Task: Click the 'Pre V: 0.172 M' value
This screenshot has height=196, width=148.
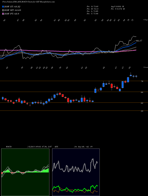Action: (118, 9)
